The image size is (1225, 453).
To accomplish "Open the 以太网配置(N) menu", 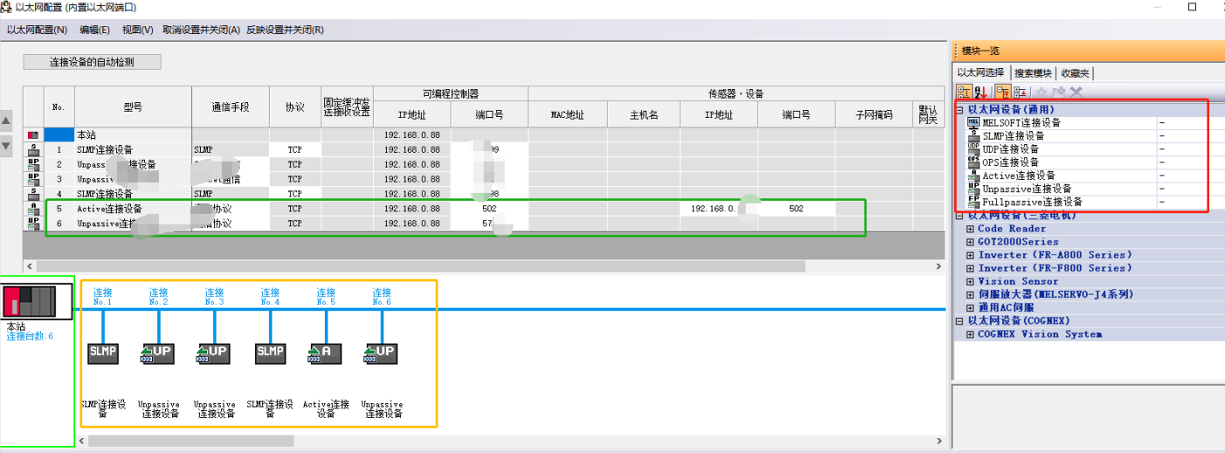I will [x=37, y=30].
